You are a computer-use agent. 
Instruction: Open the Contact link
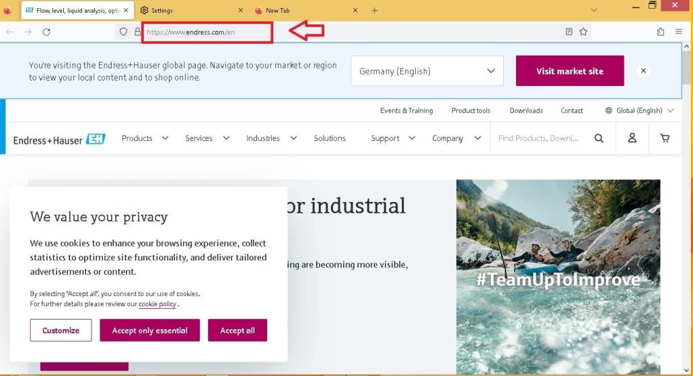(x=571, y=111)
